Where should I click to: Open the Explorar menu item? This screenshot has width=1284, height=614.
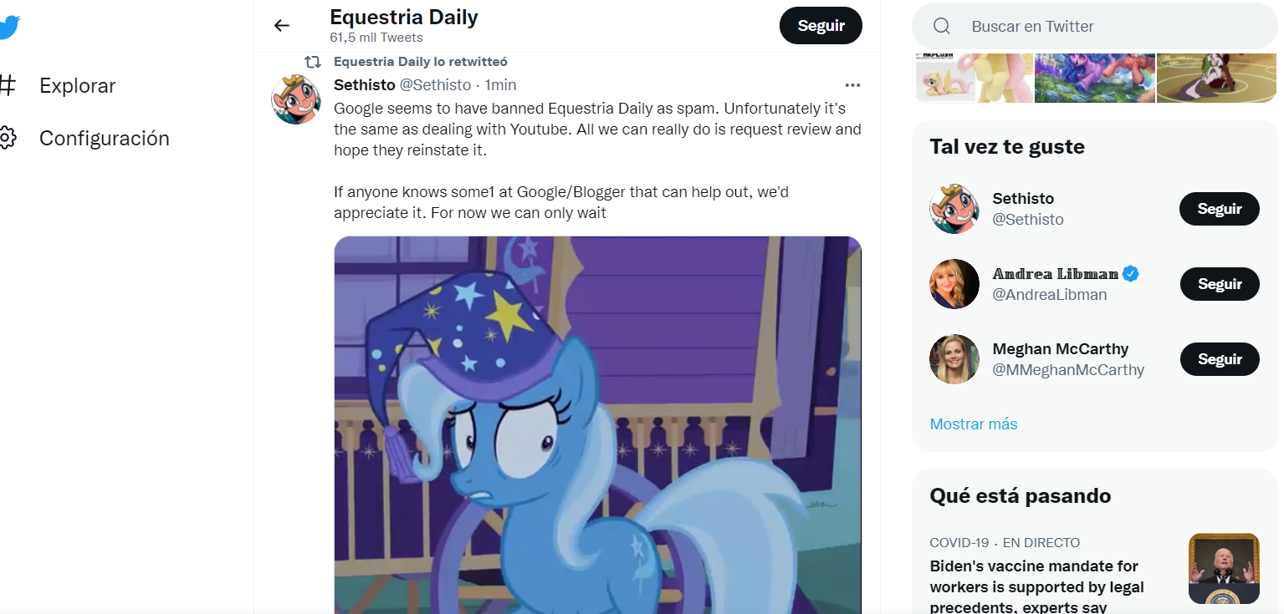pyautogui.click(x=77, y=85)
